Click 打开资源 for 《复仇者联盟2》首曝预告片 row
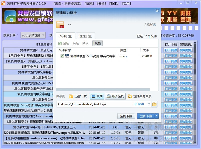201x149 pixels. (171, 122)
